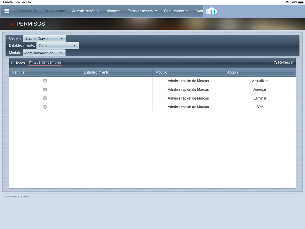305x229 pixels.
Task: Click Administración de Marcas in Eliminar row
Action: (188, 98)
